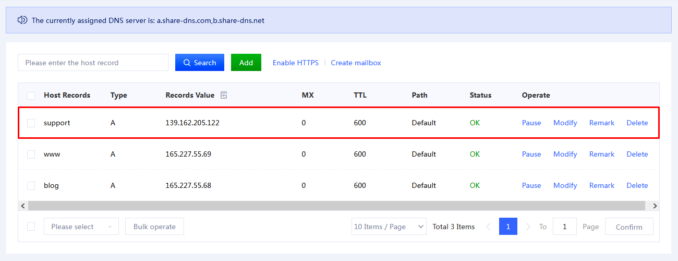The height and width of the screenshot is (261, 678).
Task: Click the horizontal scrollbar right arrow
Action: (x=655, y=206)
